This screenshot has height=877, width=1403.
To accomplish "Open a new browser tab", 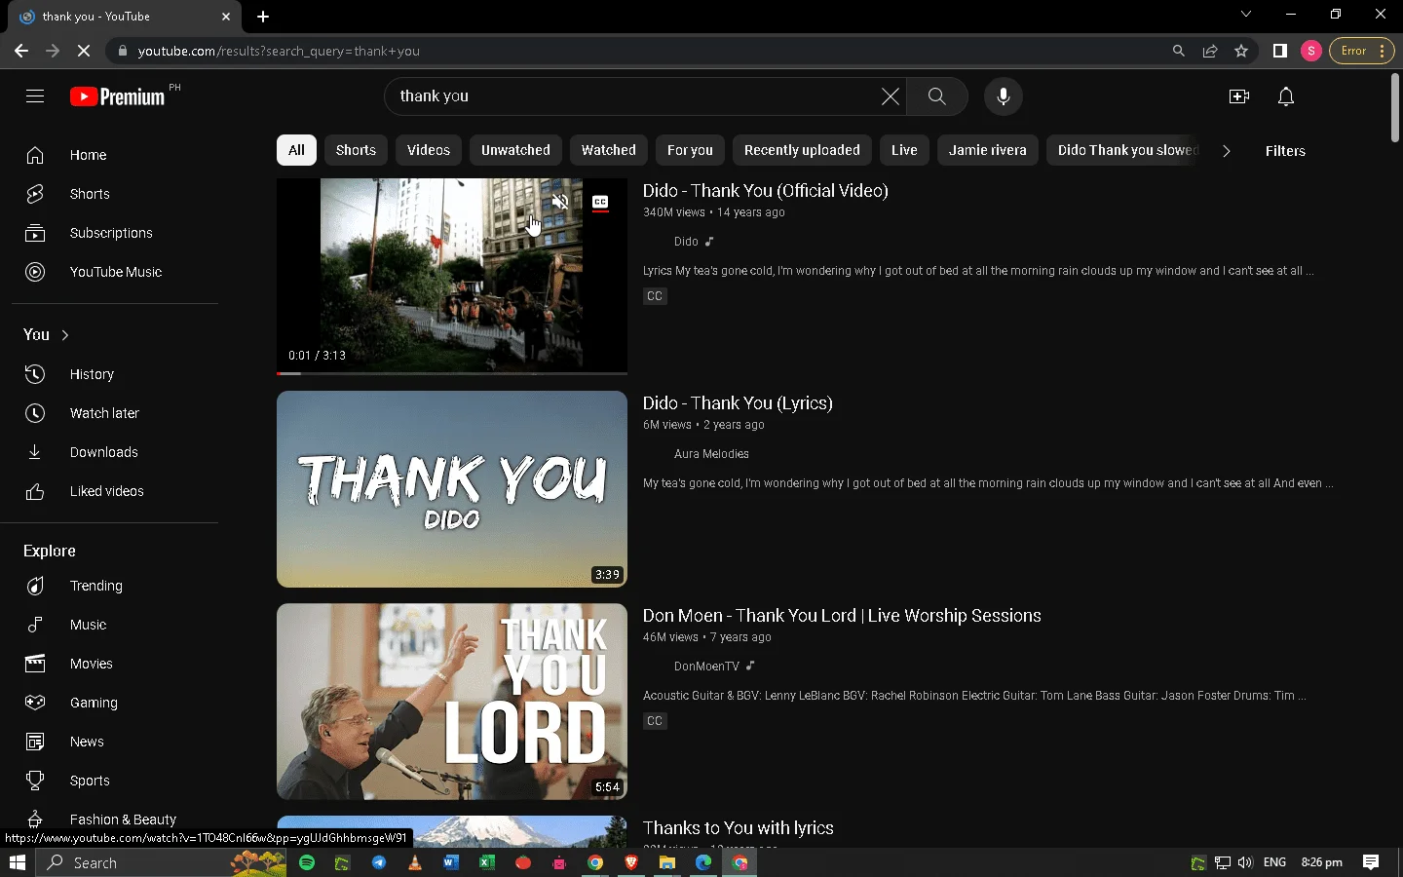I will (x=263, y=17).
